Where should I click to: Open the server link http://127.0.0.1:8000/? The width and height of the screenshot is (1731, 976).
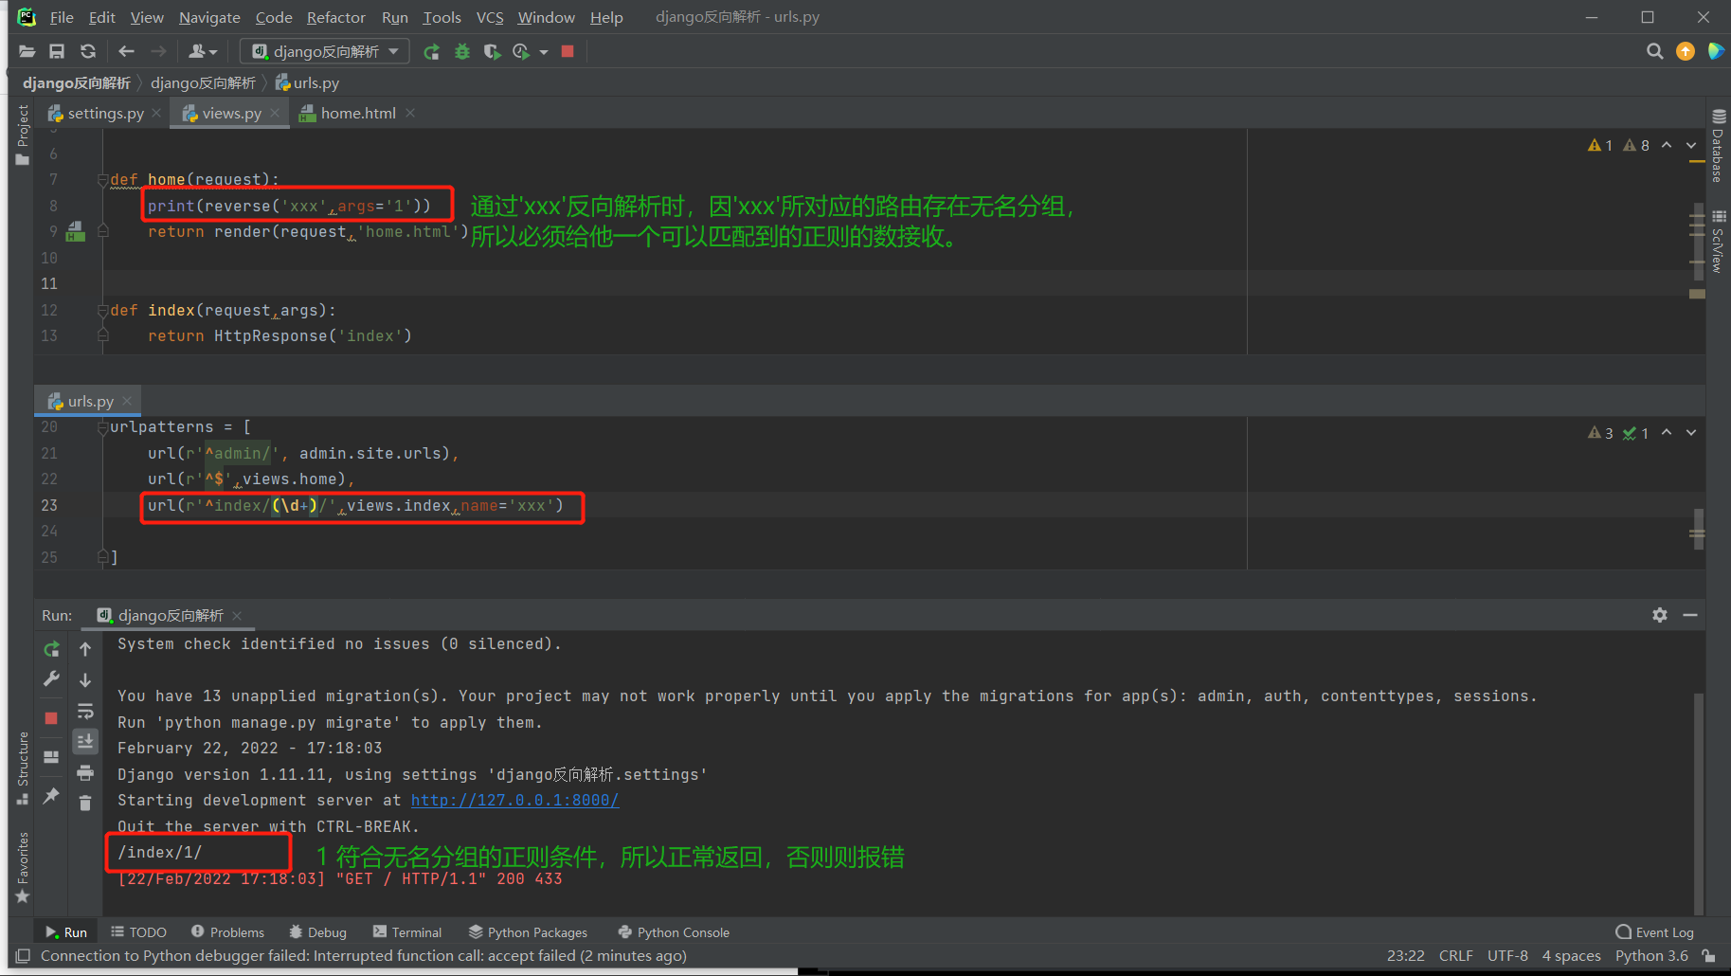tap(514, 801)
